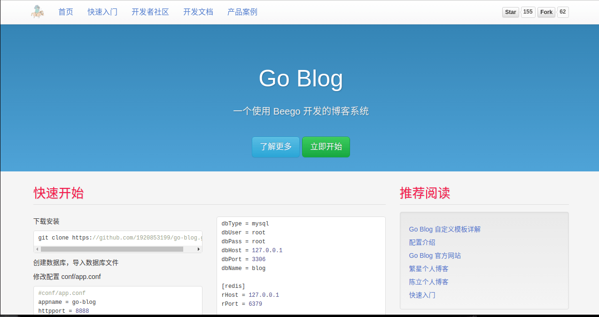
Task: Open 繁星个人博客 link
Action: tap(429, 269)
